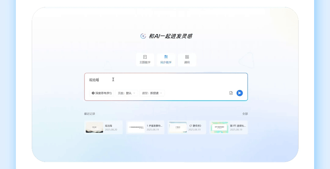The image size is (330, 169).
Task: Click the upload file icon
Action: click(231, 93)
